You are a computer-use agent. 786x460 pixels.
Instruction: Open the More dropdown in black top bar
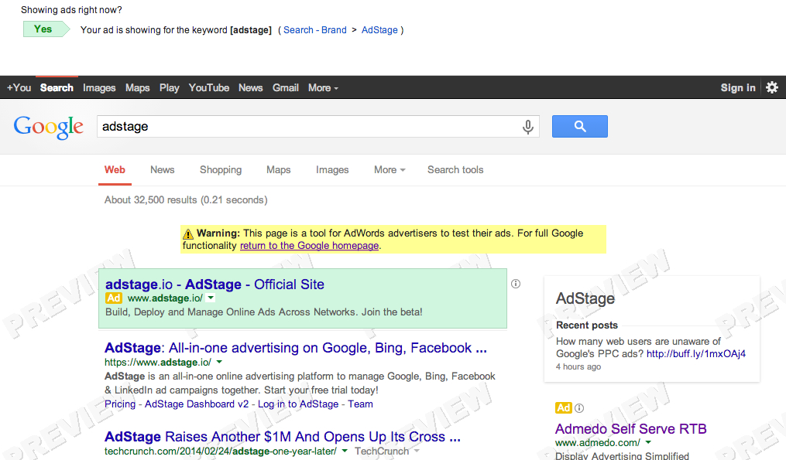(324, 88)
